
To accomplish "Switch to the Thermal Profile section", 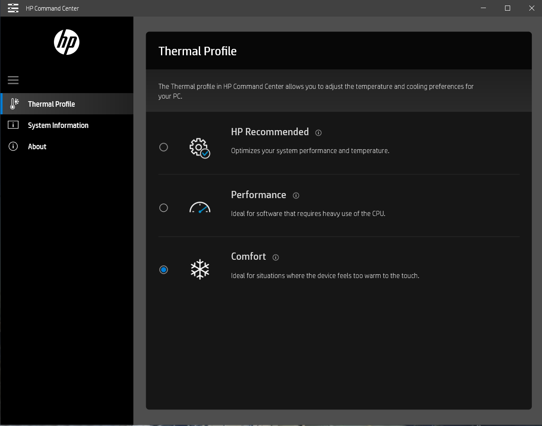I will click(x=51, y=104).
